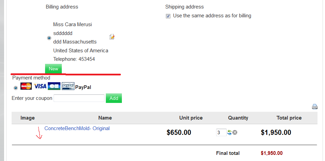Add a New billing address
Viewport: 325px width, 161px height.
(x=54, y=69)
